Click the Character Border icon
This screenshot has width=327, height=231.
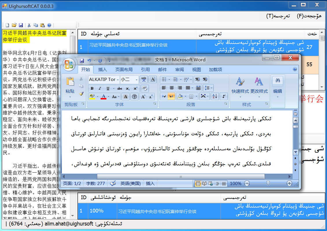[153, 80]
